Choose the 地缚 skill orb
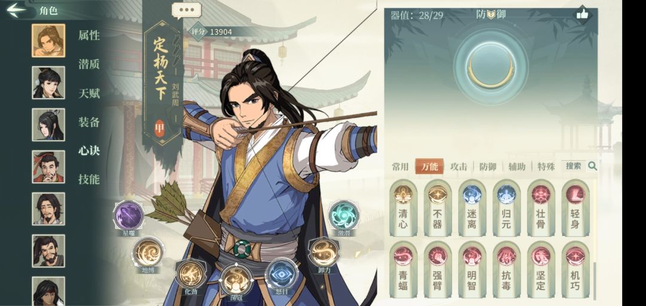This screenshot has height=306, width=646. click(149, 252)
